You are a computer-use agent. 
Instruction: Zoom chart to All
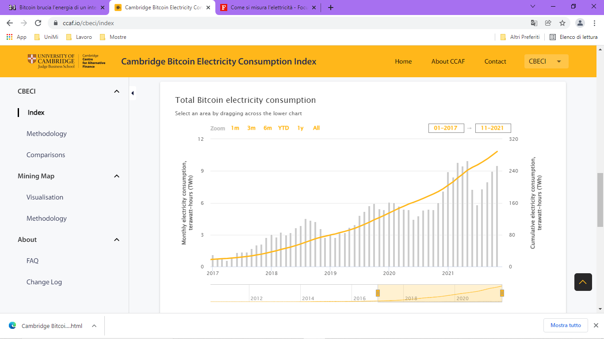pyautogui.click(x=316, y=128)
